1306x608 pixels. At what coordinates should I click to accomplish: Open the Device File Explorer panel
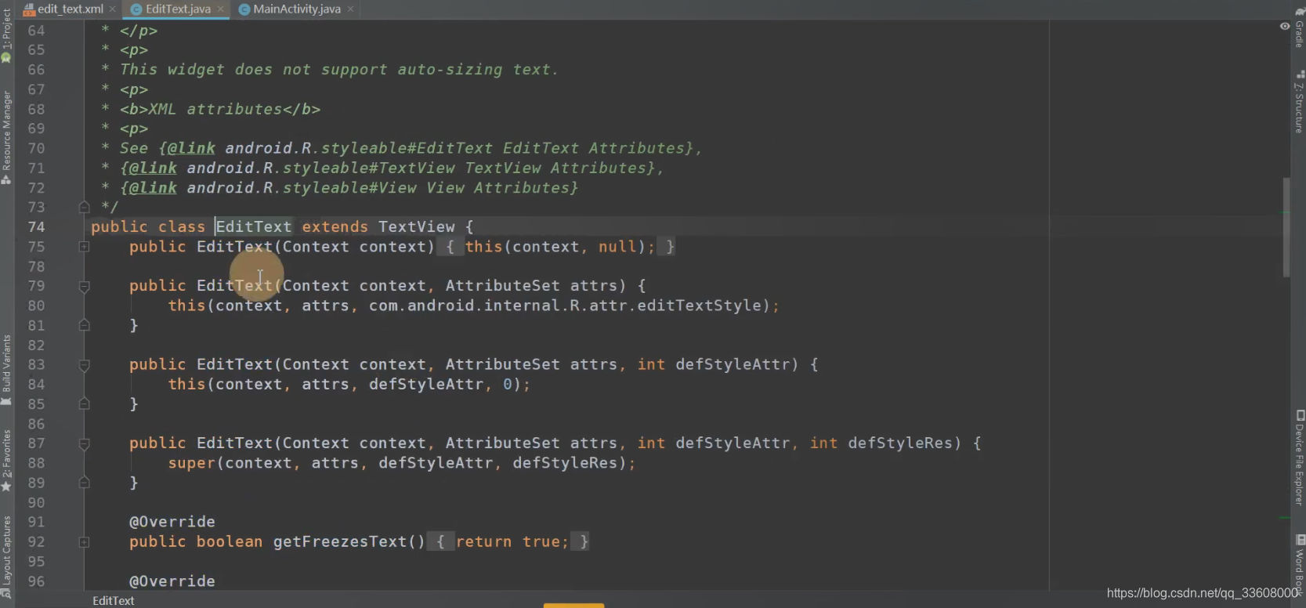pos(1299,458)
